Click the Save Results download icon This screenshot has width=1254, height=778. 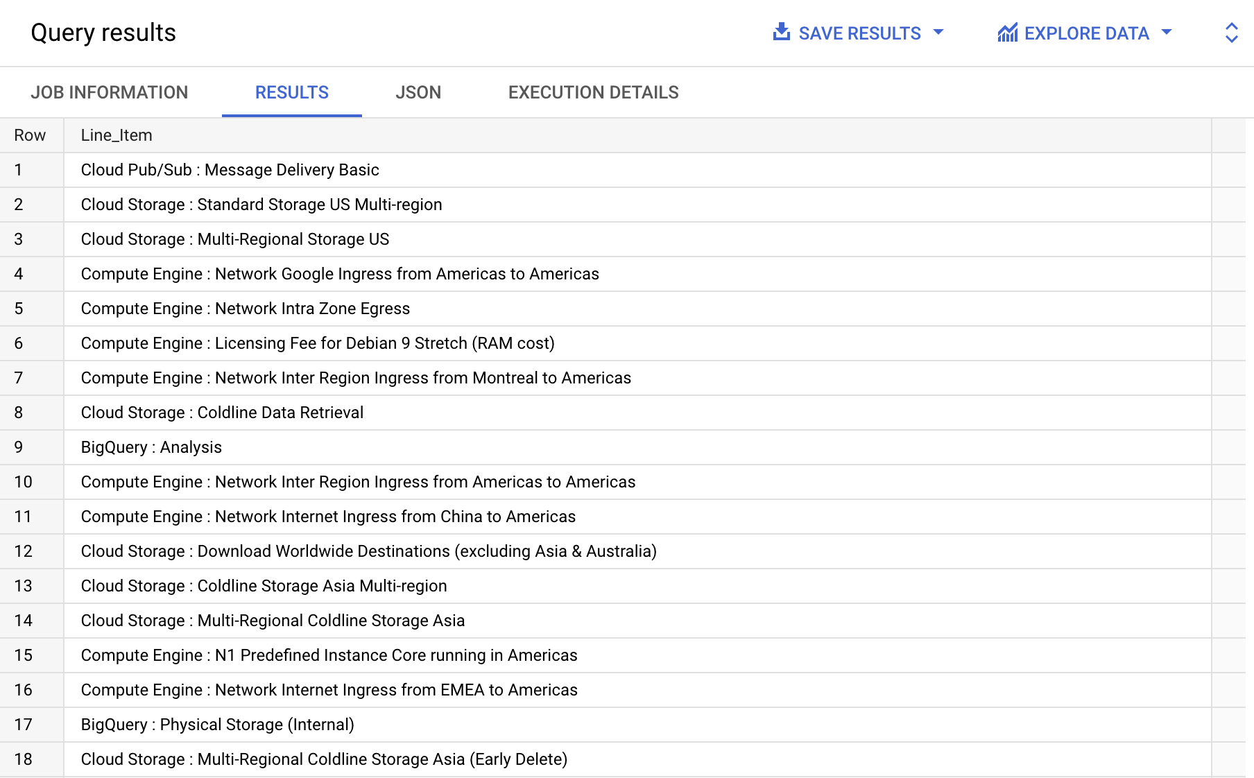tap(782, 32)
